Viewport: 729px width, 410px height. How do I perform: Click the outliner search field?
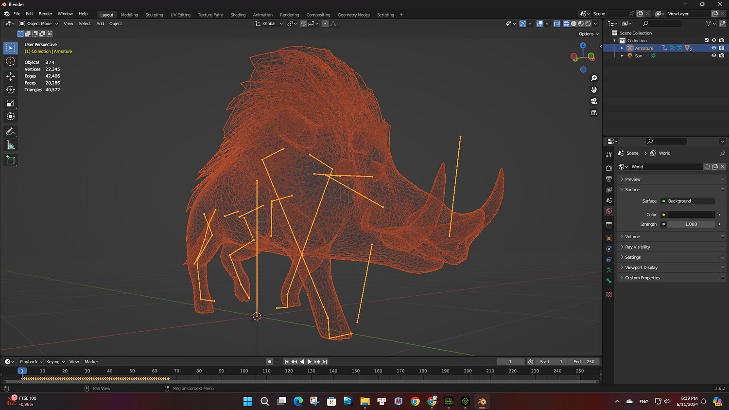[x=661, y=23]
